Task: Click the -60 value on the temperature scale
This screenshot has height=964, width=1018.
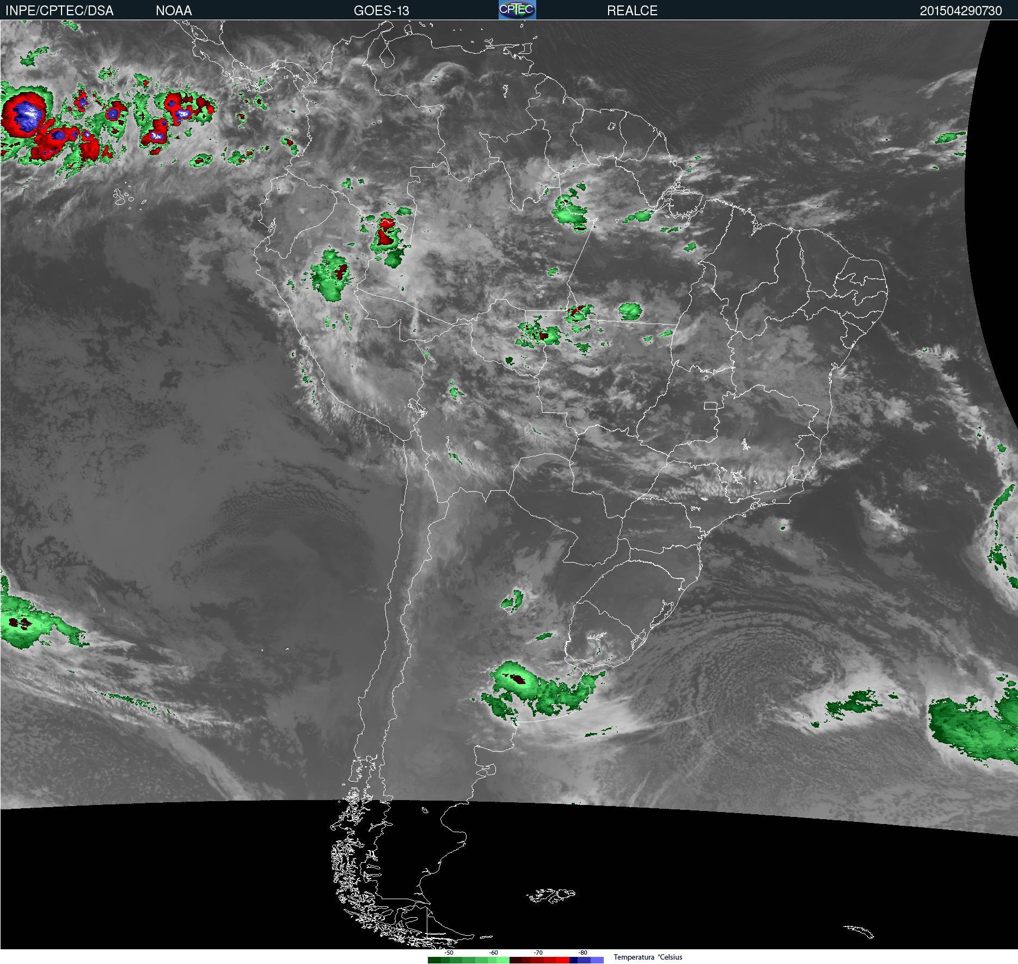Action: pyautogui.click(x=493, y=953)
